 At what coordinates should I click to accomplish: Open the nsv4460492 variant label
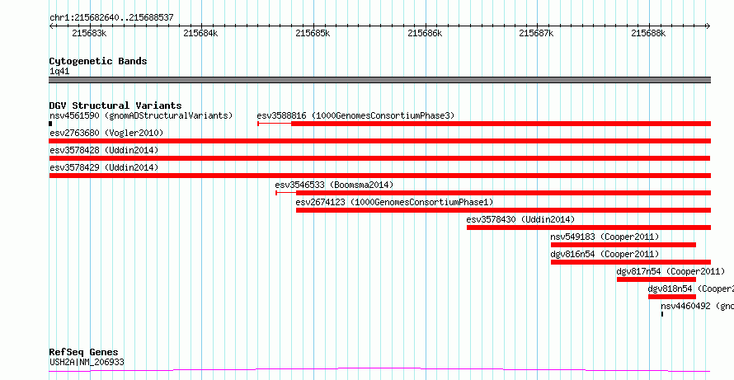(697, 306)
